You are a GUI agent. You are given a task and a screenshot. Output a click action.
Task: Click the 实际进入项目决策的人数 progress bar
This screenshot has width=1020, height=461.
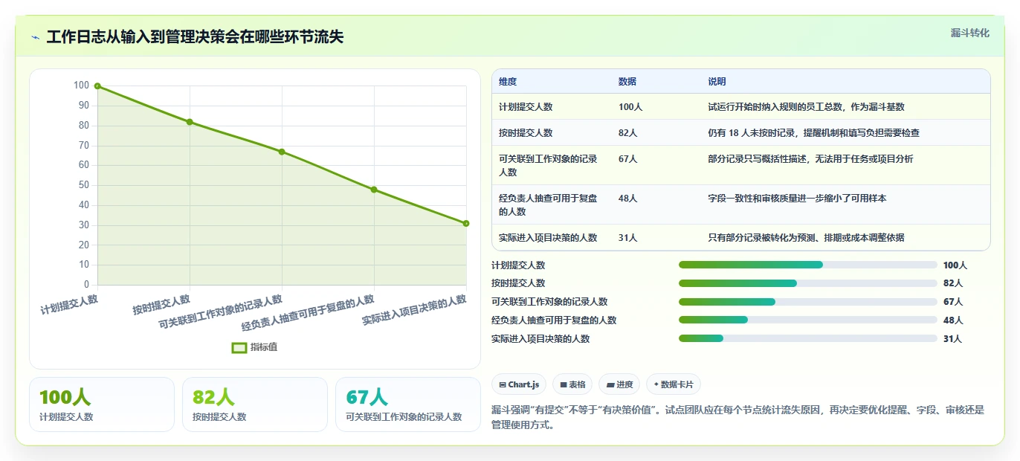pyautogui.click(x=808, y=338)
